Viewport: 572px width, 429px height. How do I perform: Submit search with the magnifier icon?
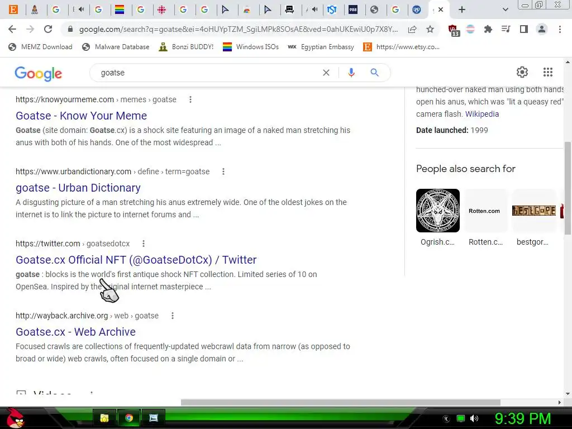click(x=374, y=73)
